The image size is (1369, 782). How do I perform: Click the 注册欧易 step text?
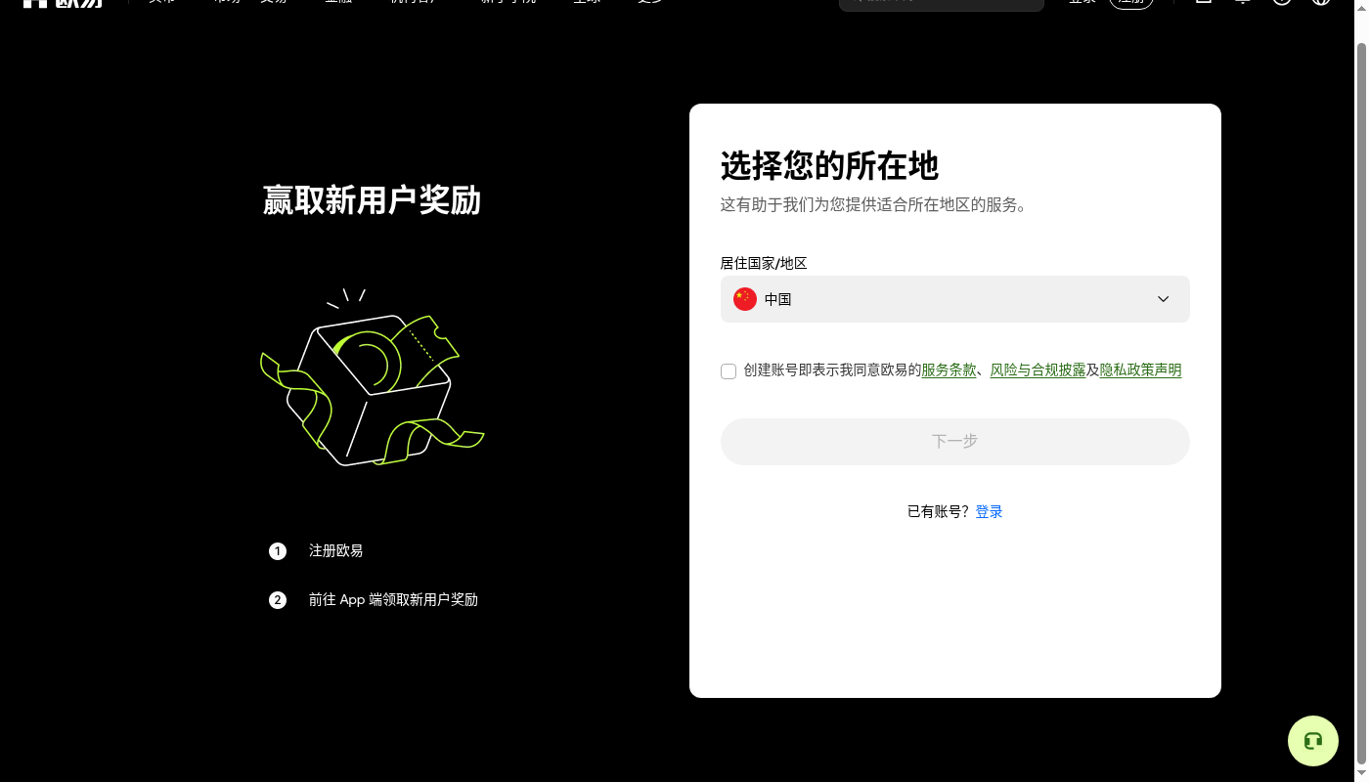[335, 551]
